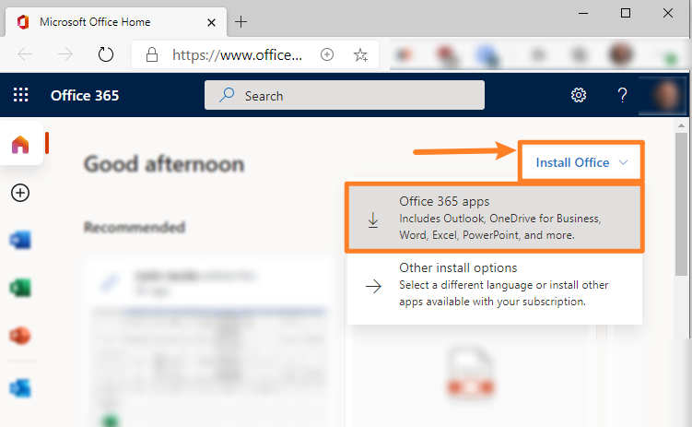Choose Office 365 apps install option
The width and height of the screenshot is (692, 427).
pos(494,219)
